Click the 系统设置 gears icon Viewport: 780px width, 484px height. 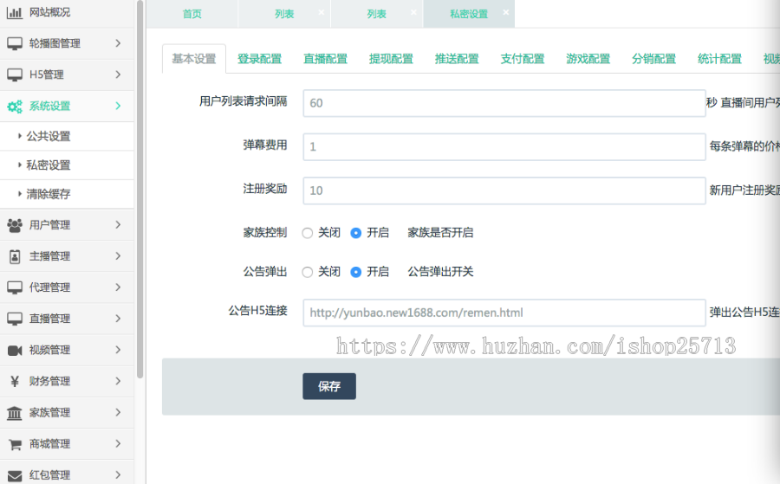(15, 106)
